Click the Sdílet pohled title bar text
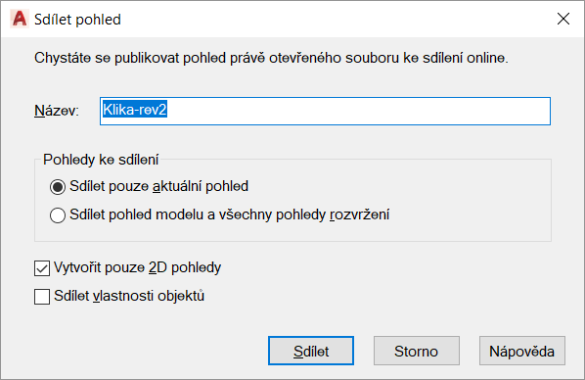 [x=77, y=20]
